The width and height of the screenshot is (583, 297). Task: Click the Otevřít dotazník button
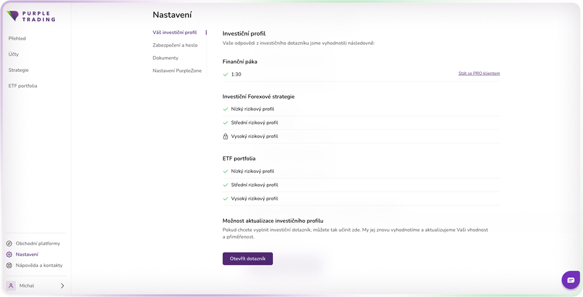coord(248,259)
